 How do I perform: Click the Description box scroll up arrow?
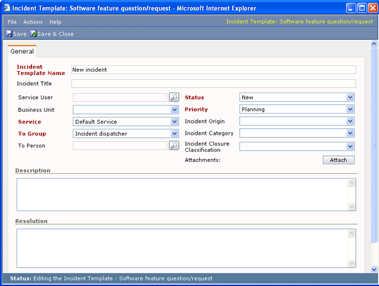click(x=351, y=183)
